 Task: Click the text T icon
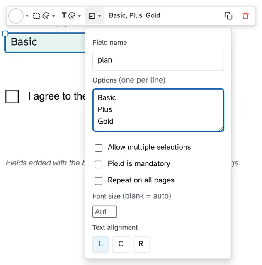coord(64,15)
